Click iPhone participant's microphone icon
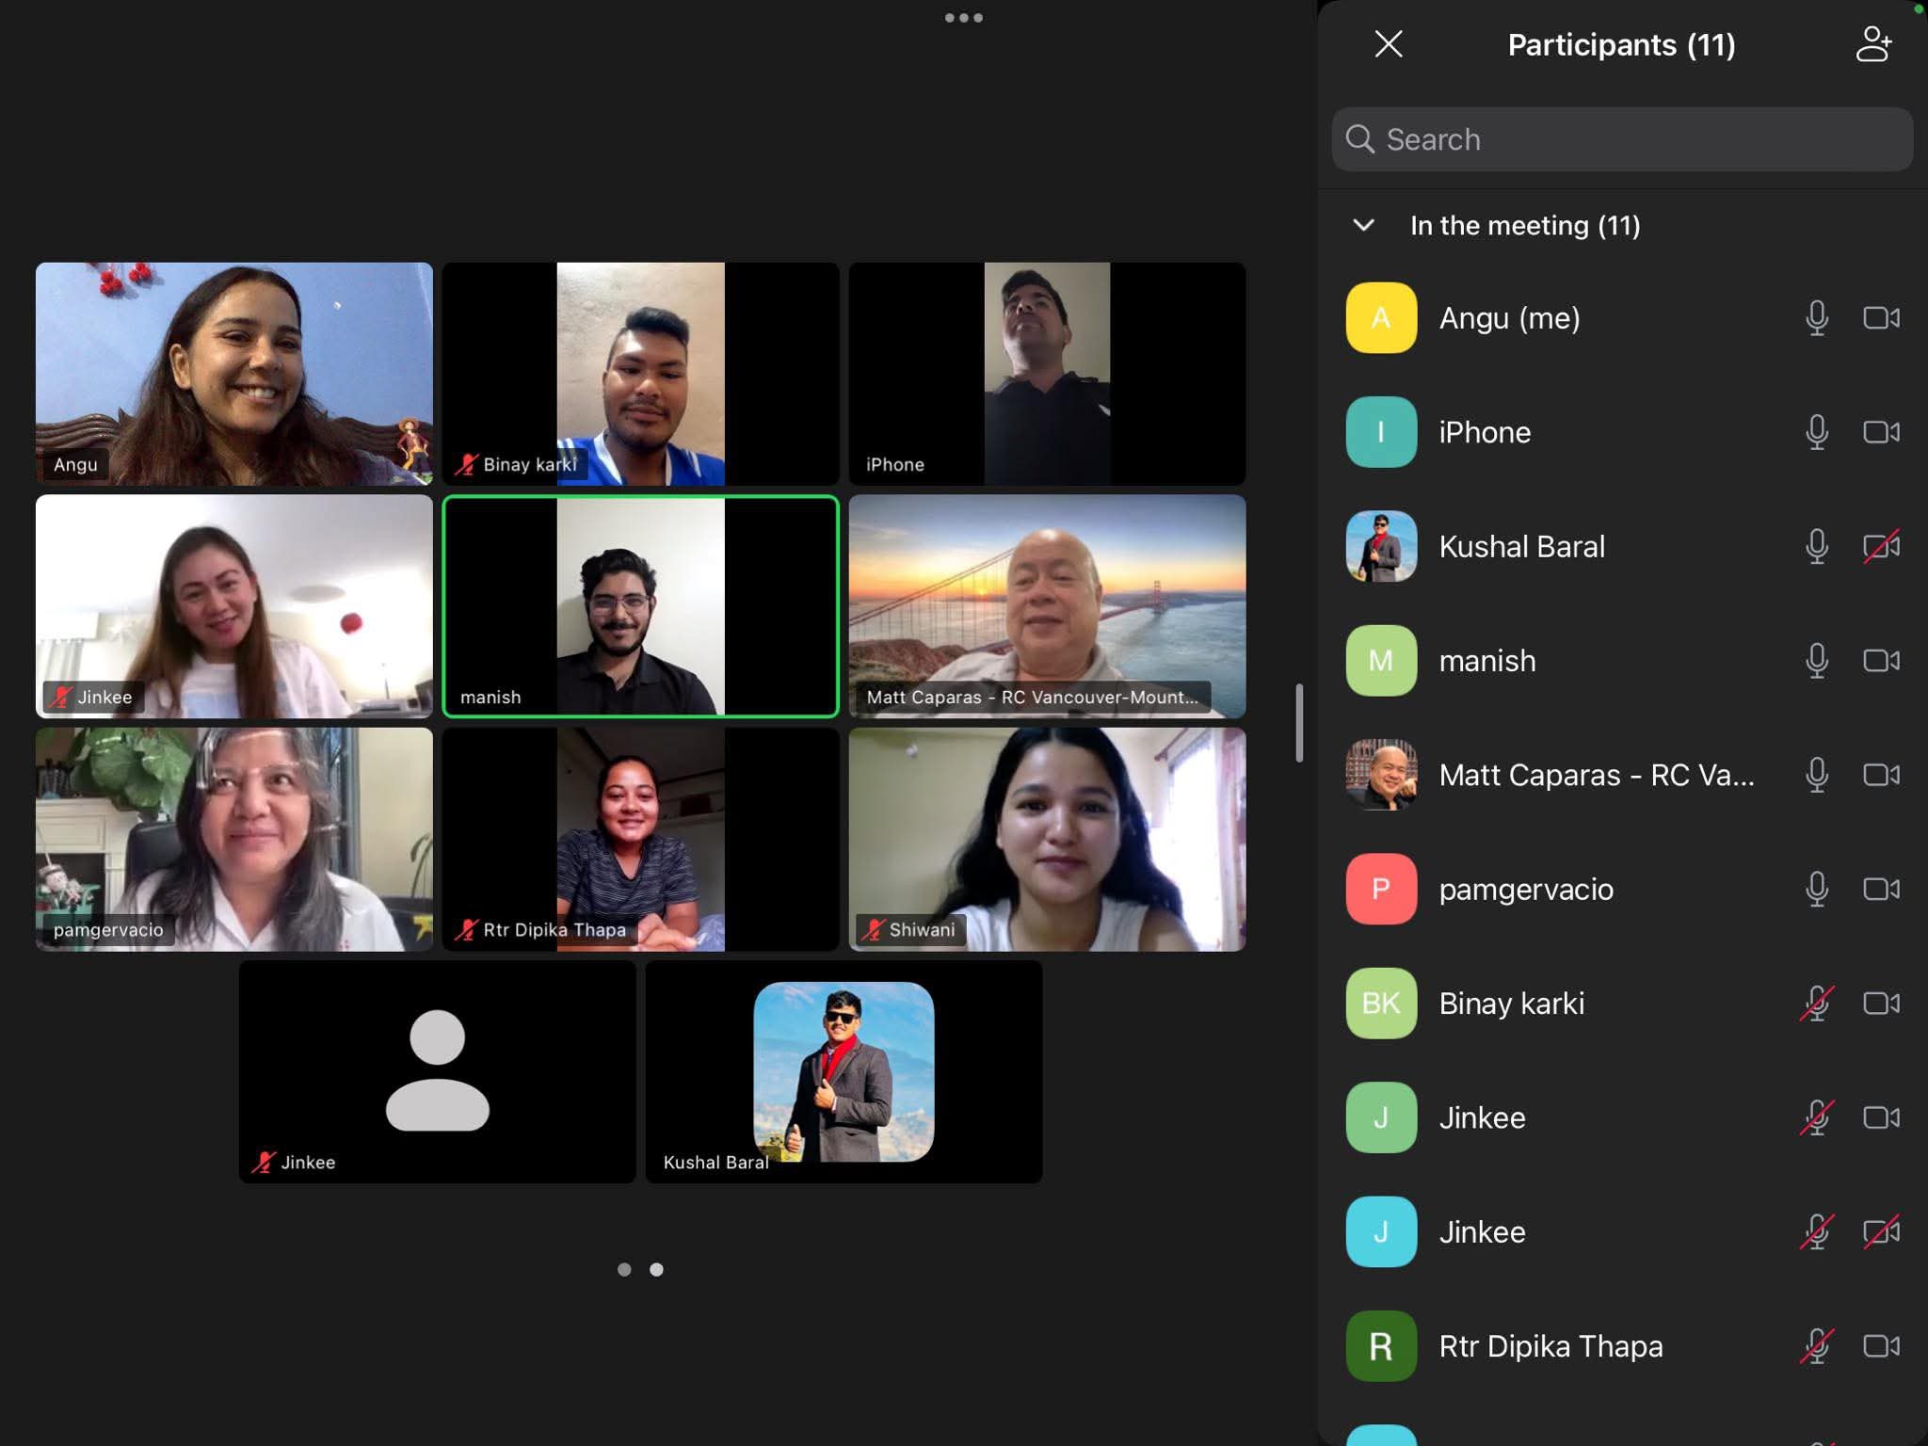 1817,432
